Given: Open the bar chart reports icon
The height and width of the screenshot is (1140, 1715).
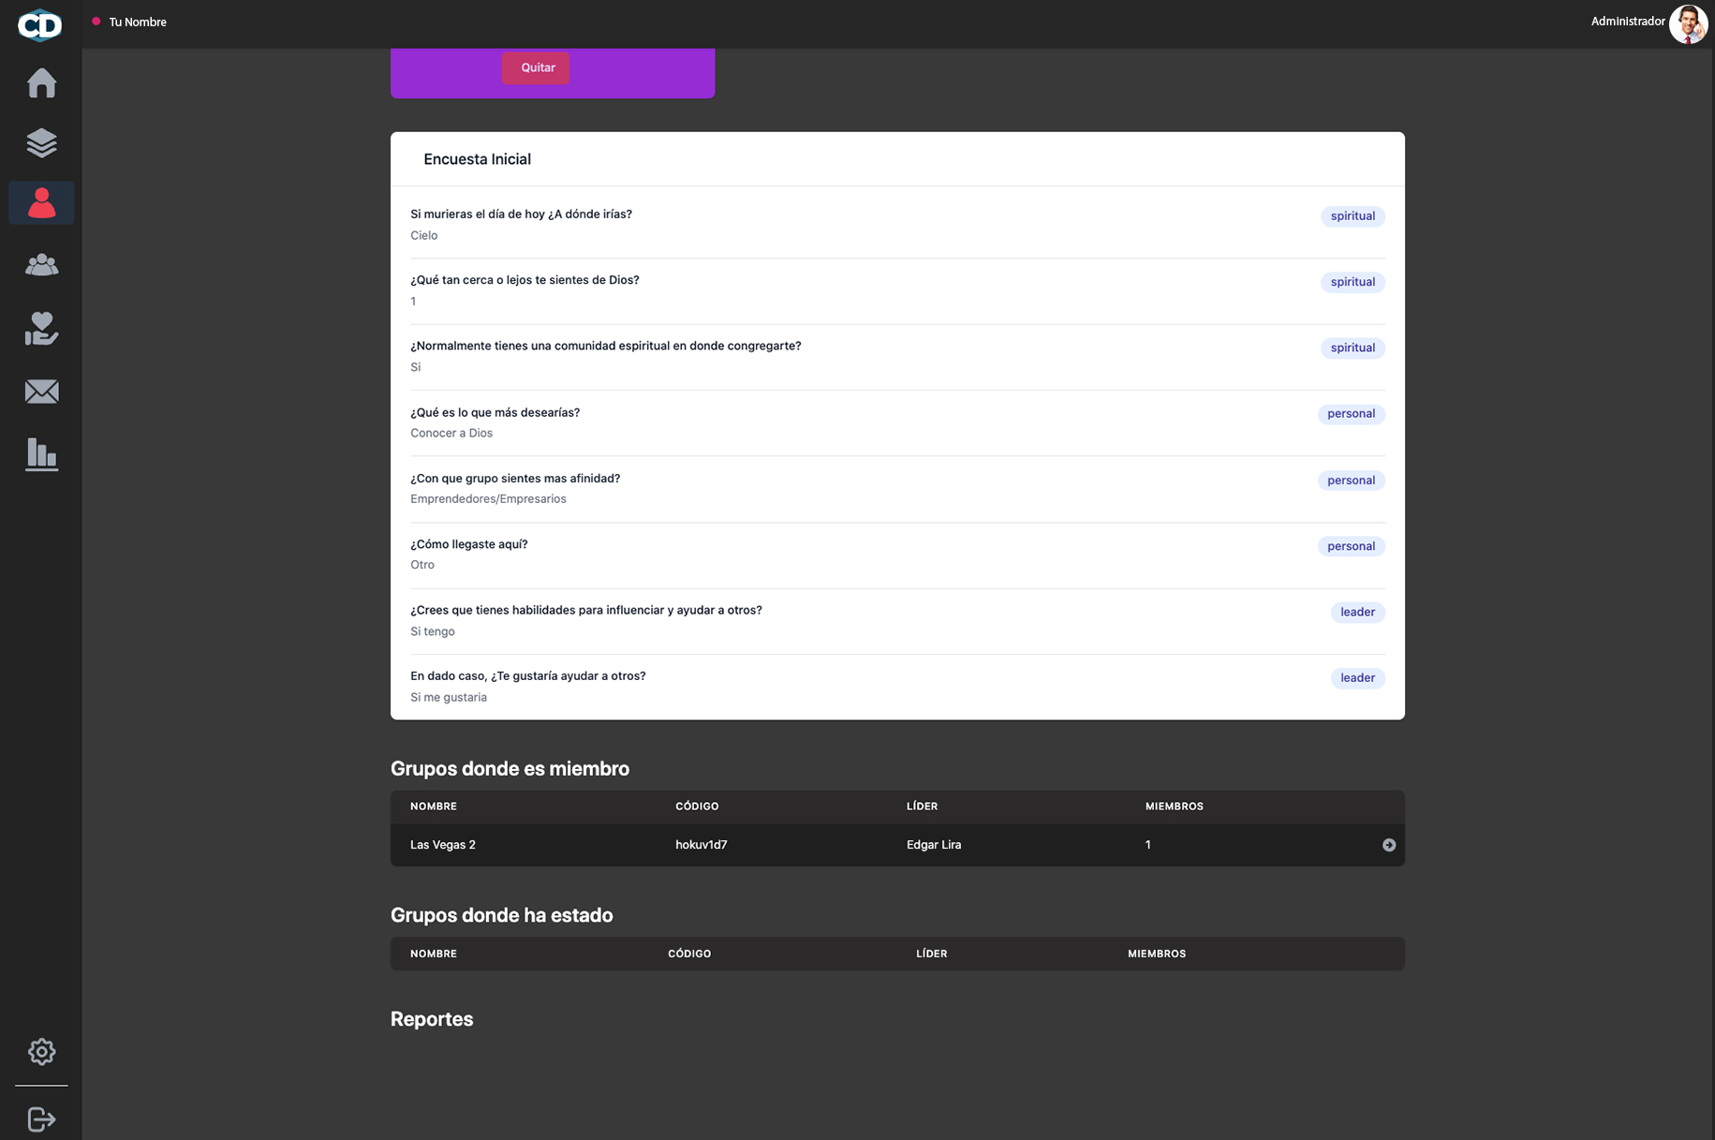Looking at the screenshot, I should [x=41, y=454].
